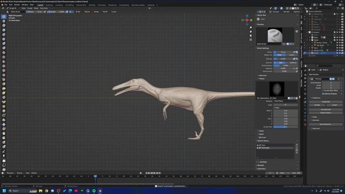Click the Subdivide button in Multires modifier
The image size is (345, 194).
pyautogui.click(x=326, y=102)
